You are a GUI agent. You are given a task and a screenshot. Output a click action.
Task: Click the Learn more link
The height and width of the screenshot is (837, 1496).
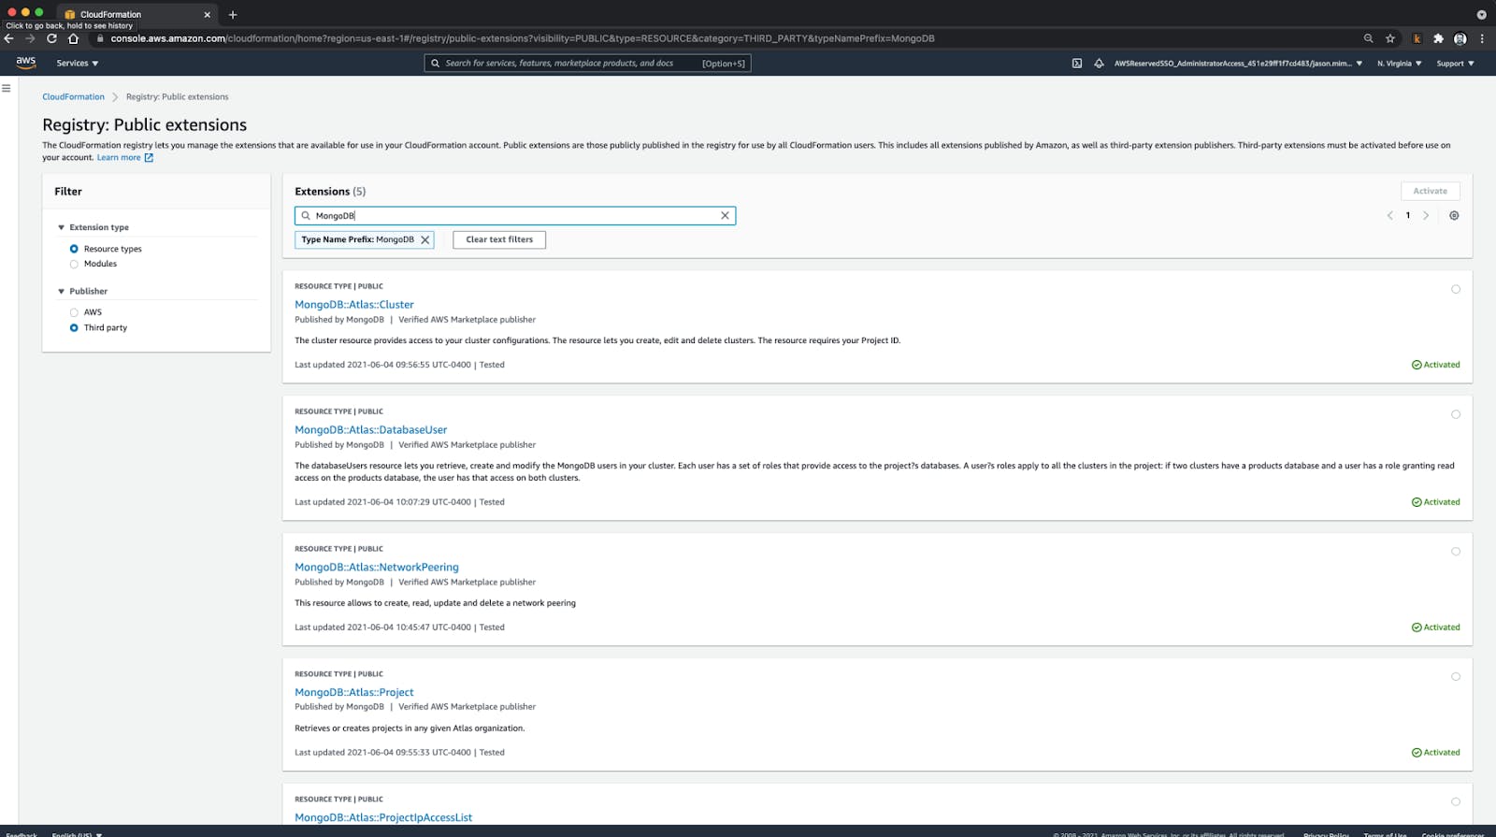coord(119,157)
